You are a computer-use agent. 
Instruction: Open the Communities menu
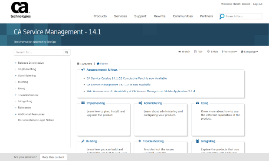[x=183, y=16]
